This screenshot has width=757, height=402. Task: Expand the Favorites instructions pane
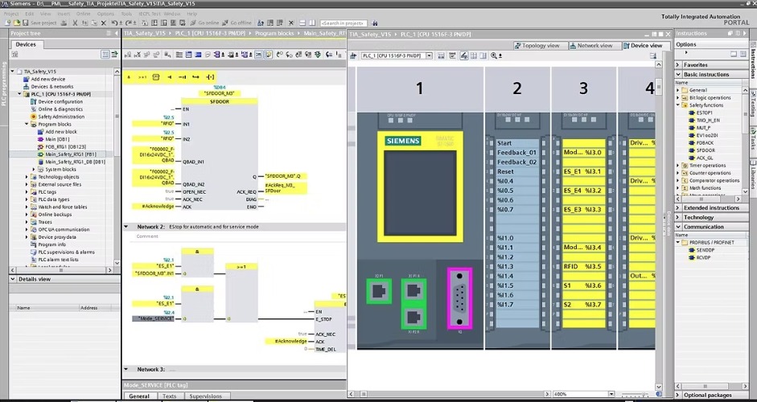(678, 64)
